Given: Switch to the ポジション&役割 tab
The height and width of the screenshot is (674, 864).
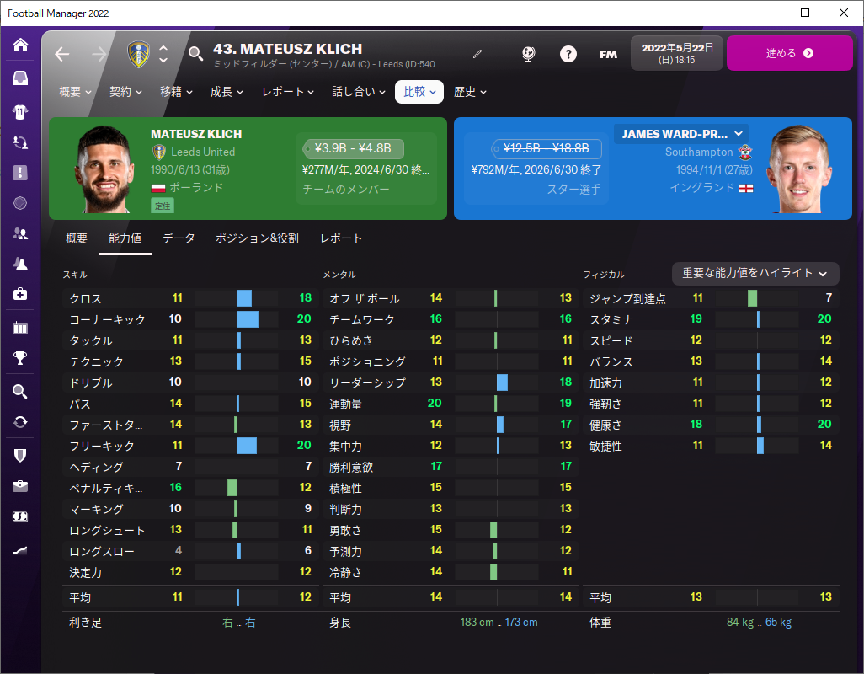Looking at the screenshot, I should pyautogui.click(x=258, y=238).
